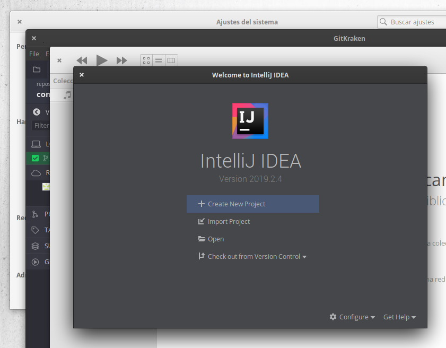Image resolution: width=446 pixels, height=348 pixels.
Task: Click the version control checkout icon
Action: click(202, 256)
